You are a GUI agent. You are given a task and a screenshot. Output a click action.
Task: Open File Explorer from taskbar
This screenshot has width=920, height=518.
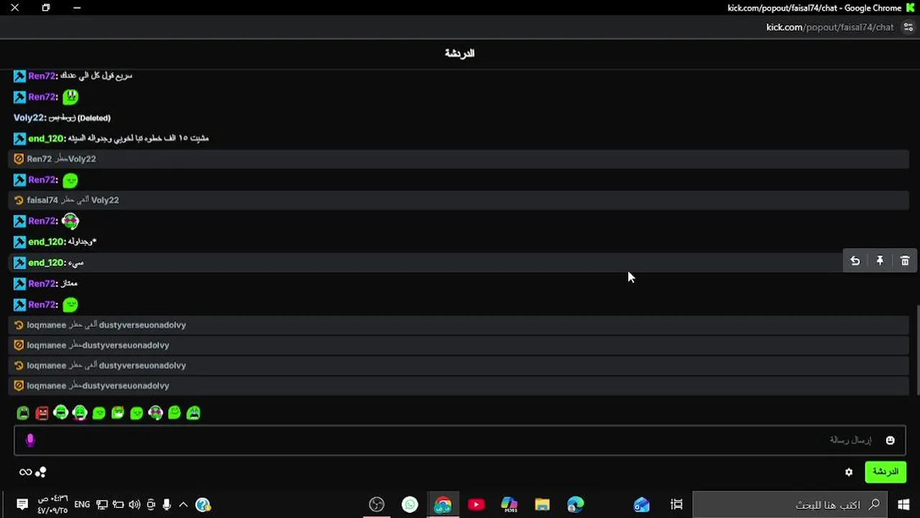coord(542,504)
